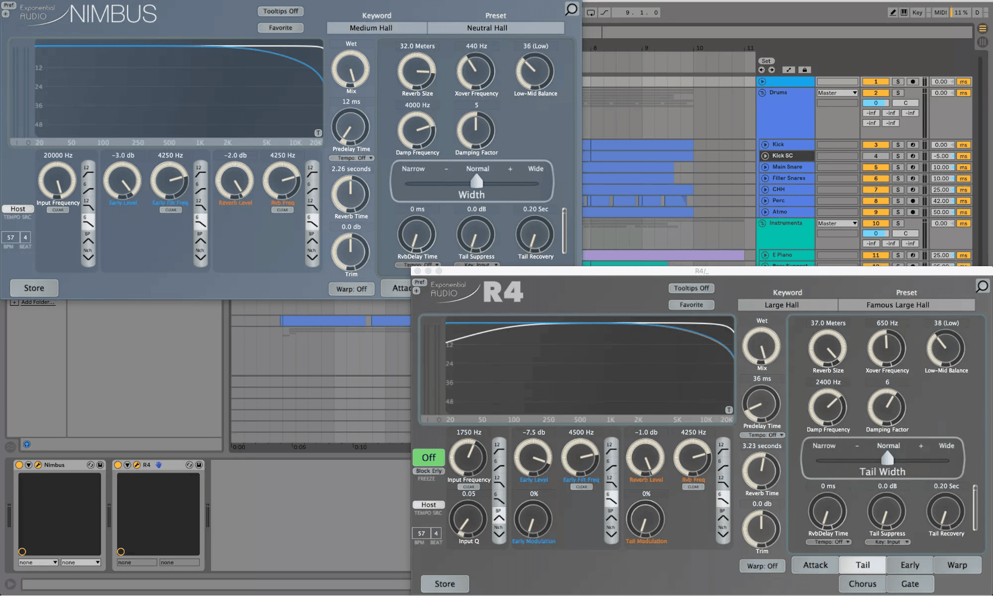Toggle the R4 device activator in device chain
993x596 pixels.
click(118, 465)
